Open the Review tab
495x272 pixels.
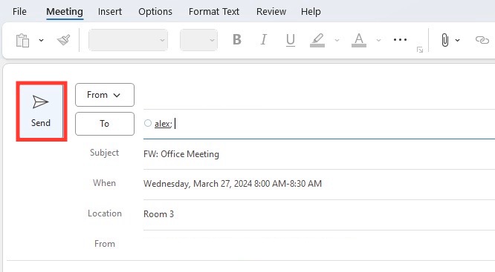[x=271, y=12]
